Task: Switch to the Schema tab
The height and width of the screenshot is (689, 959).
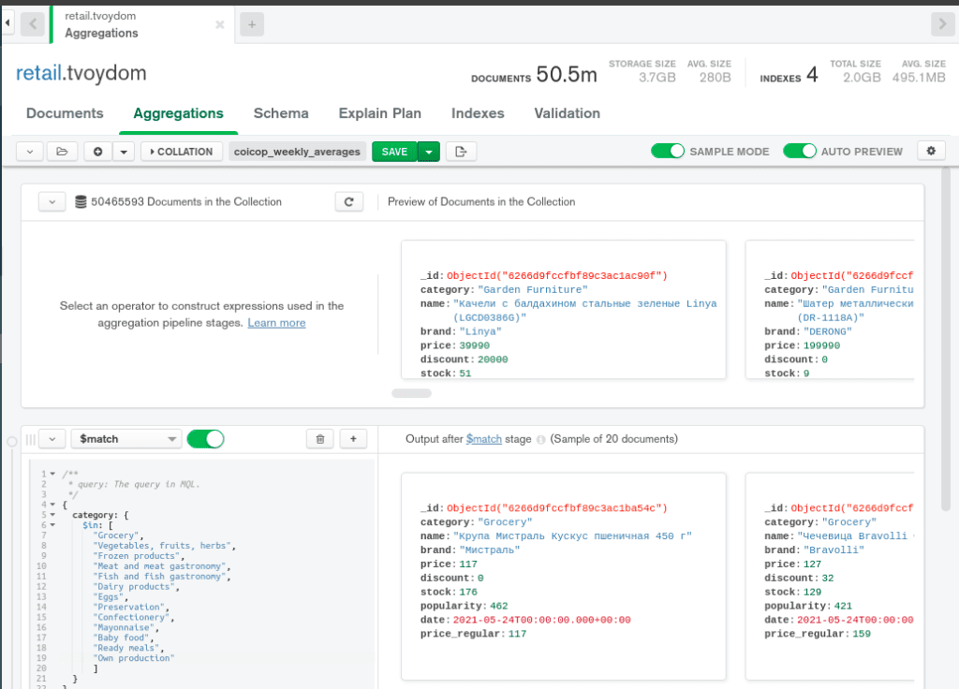Action: pyautogui.click(x=281, y=112)
